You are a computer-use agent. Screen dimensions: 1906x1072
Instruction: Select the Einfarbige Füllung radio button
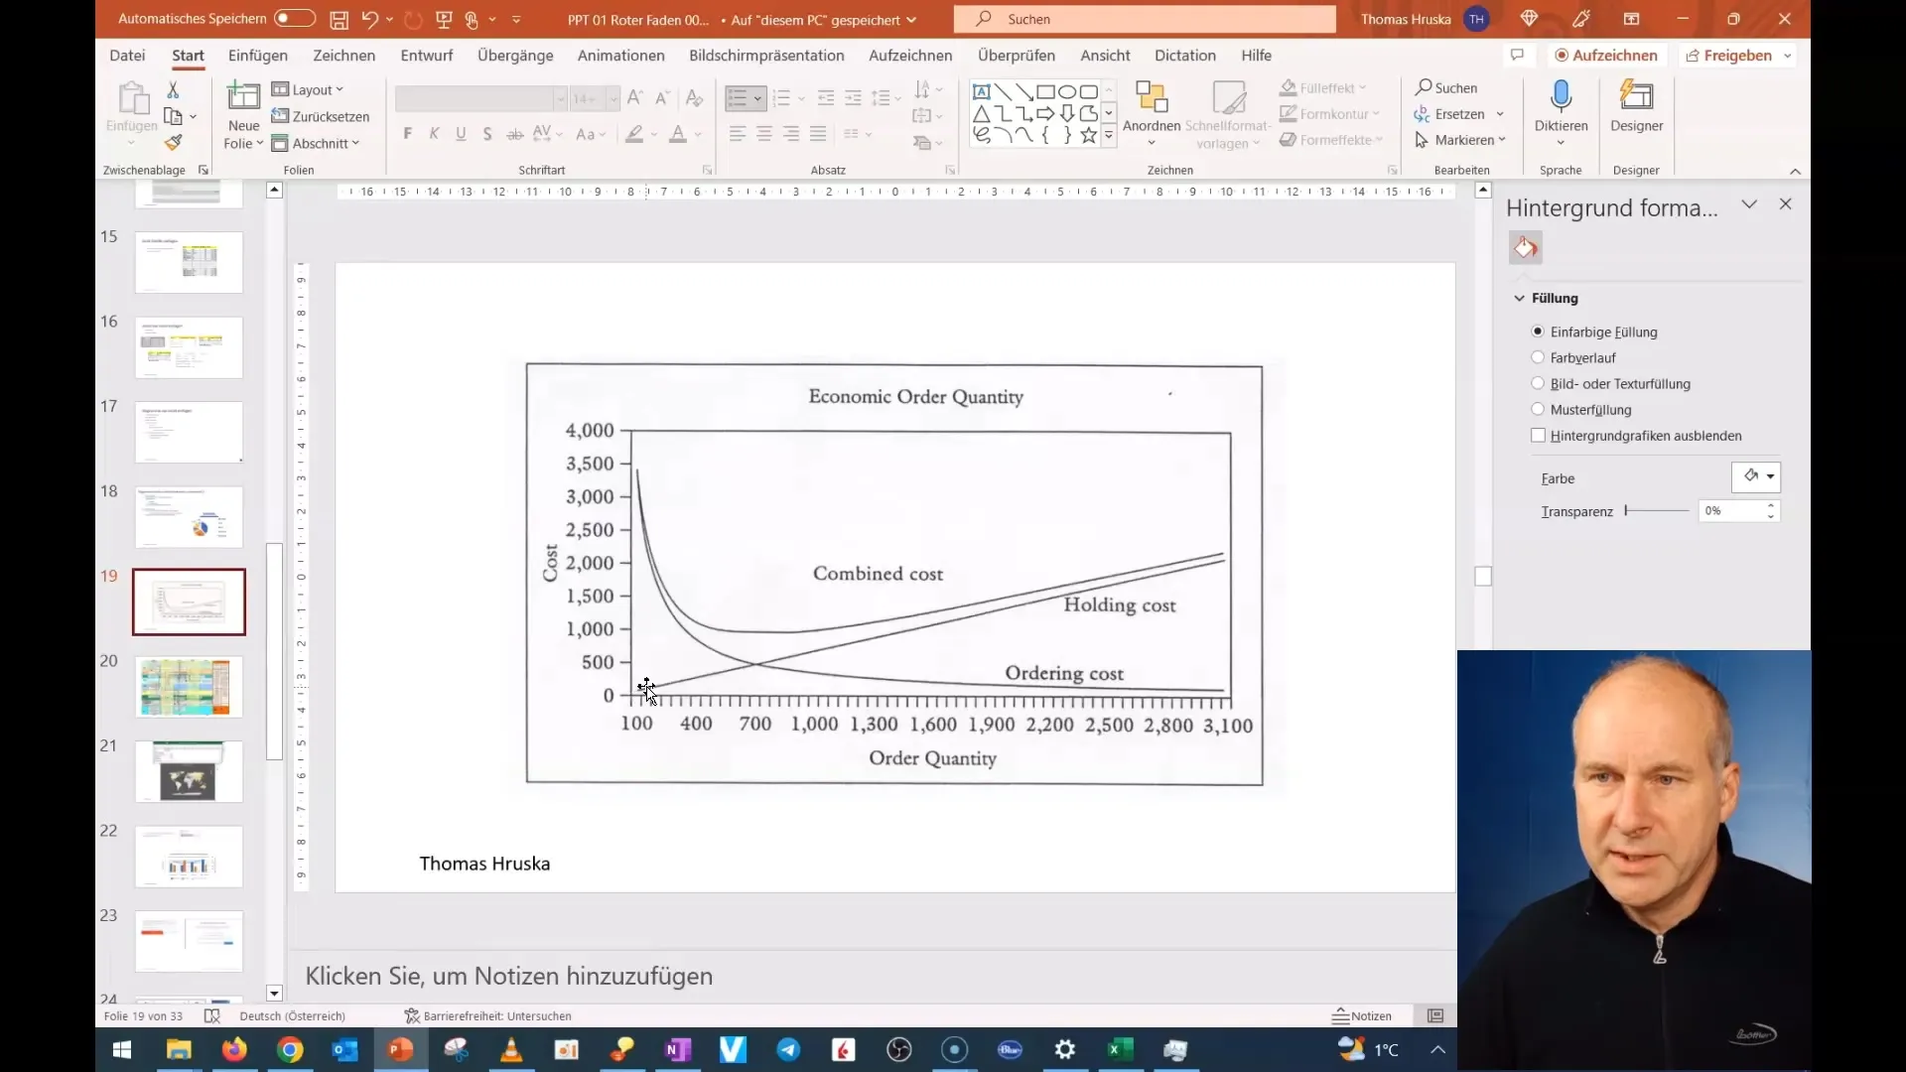point(1538,330)
